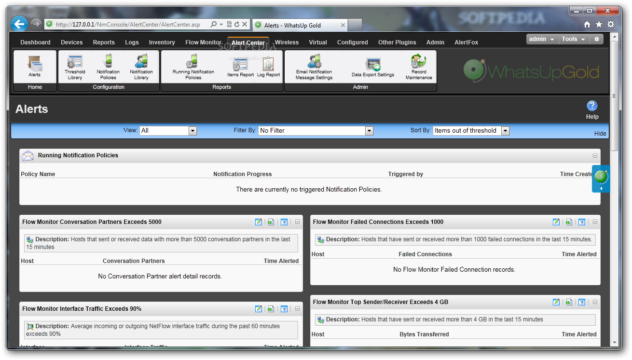Viewport: 632px width, 360px height.
Task: Switch to the AlertFox tab
Action: click(x=466, y=42)
